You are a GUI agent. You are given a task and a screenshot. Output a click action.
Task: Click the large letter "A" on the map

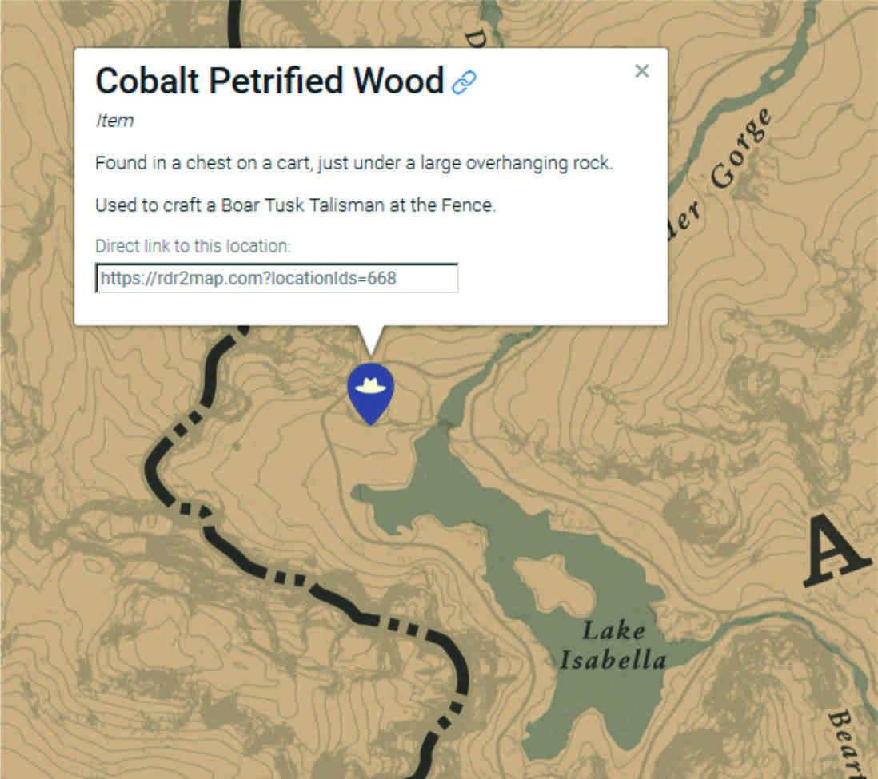point(836,553)
